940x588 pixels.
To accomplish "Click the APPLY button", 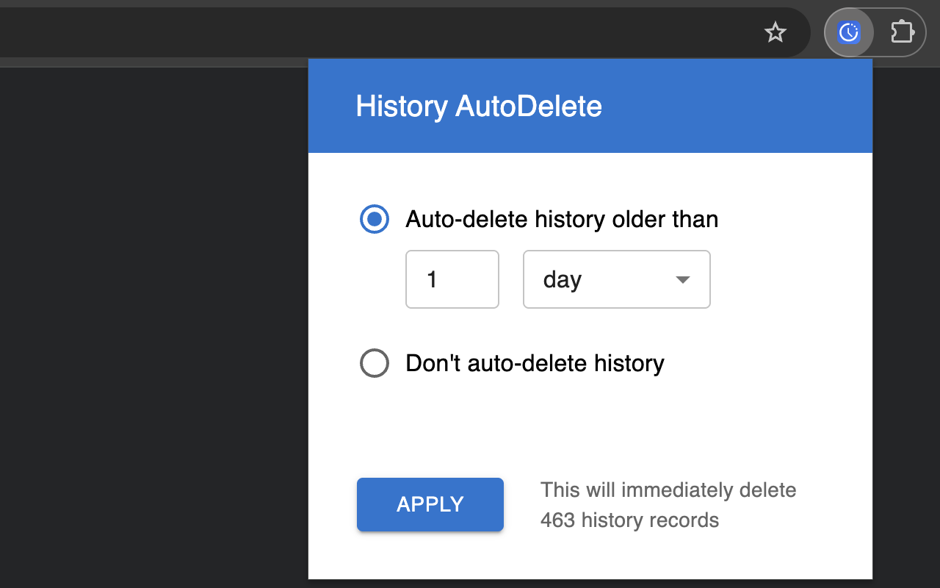I will (430, 504).
